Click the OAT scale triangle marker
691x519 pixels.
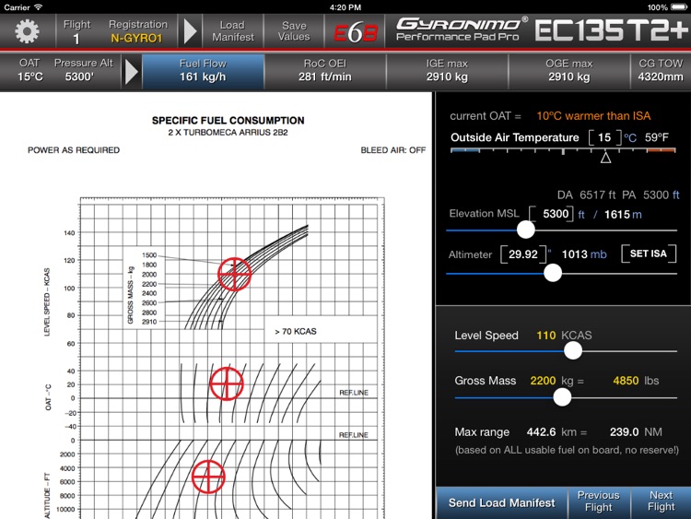(x=605, y=158)
